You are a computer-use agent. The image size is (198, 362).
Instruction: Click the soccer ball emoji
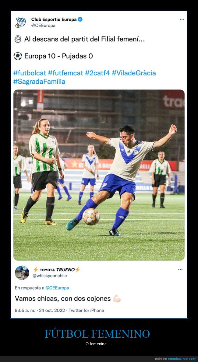click(18, 56)
